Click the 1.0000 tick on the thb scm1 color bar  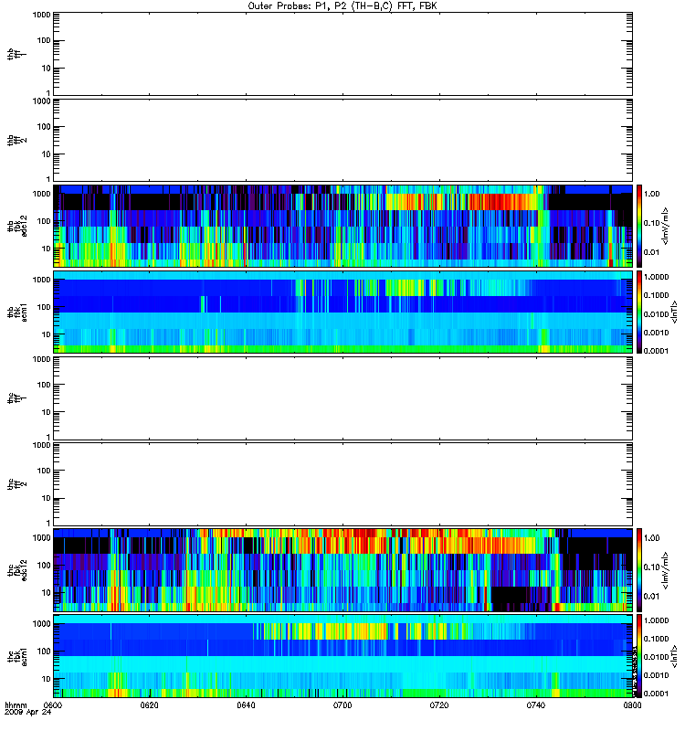[656, 277]
